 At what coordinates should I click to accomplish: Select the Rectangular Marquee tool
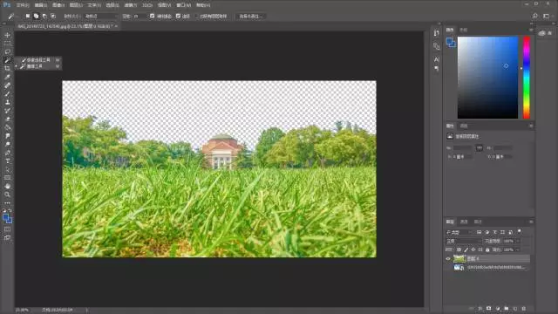point(8,44)
